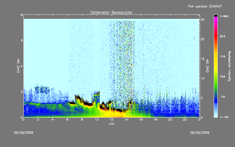Viewport: 235px width, 147px height.
Task: Click the '22:' hour tick on x-axis
Action: (x=185, y=120)
